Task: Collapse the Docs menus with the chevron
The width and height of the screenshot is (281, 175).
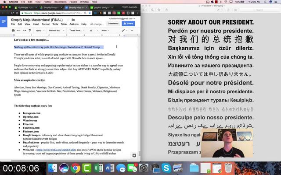Action: pyautogui.click(x=132, y=31)
